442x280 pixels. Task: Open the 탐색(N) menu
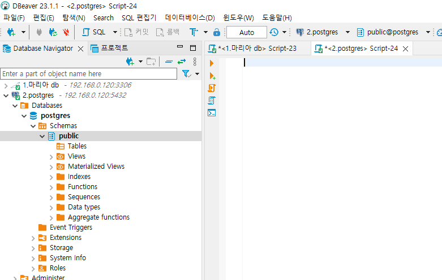pos(74,18)
